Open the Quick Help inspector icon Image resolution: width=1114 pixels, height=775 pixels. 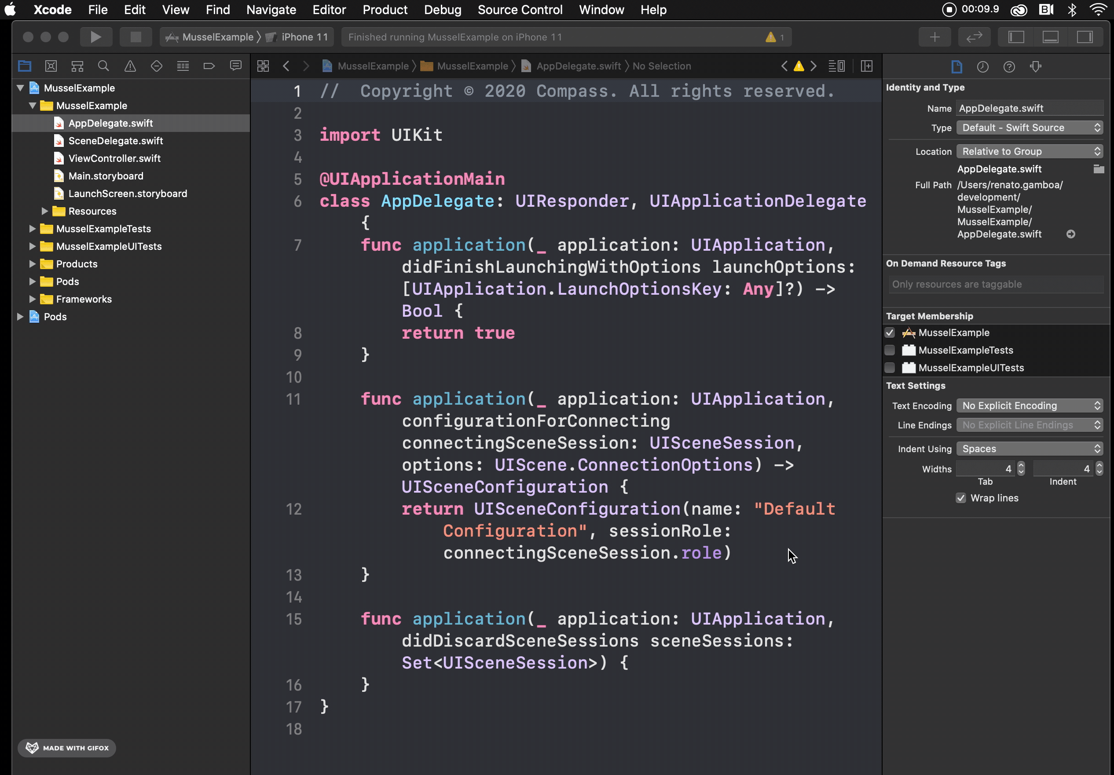click(1009, 67)
